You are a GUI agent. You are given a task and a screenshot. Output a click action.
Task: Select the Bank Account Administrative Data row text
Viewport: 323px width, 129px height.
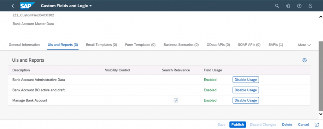(x=38, y=80)
